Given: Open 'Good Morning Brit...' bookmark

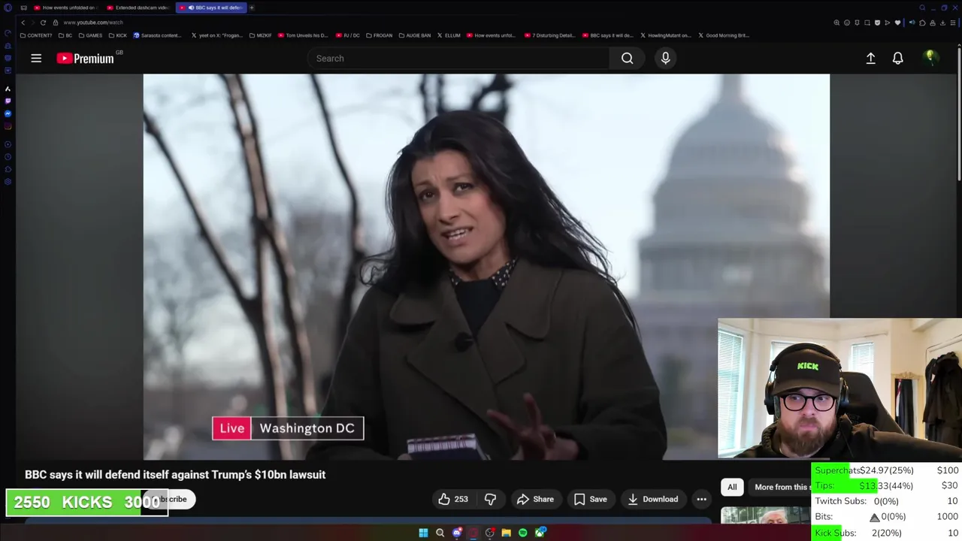Looking at the screenshot, I should point(725,35).
